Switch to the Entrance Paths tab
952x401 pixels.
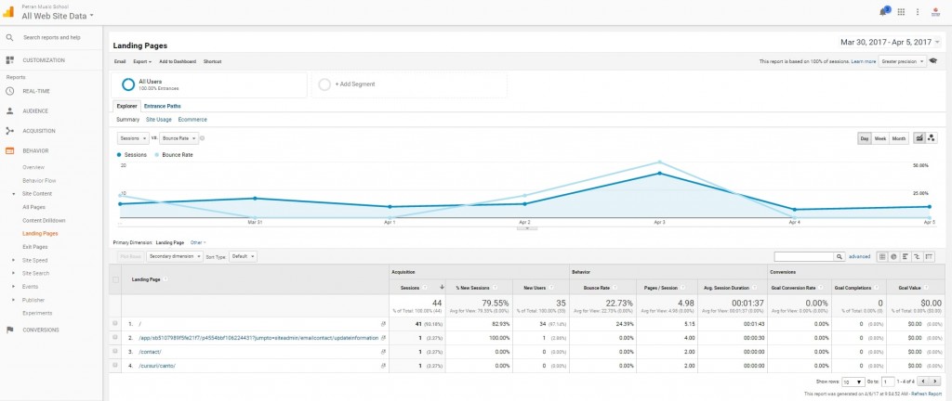click(x=162, y=106)
